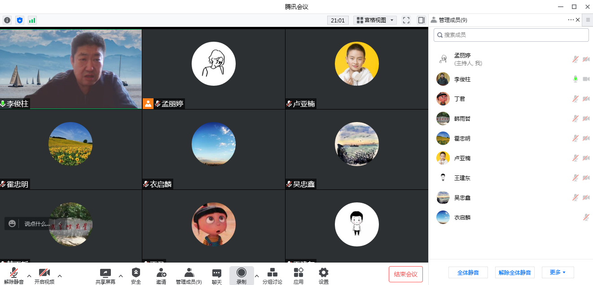Toggle the side panel layout icon
The width and height of the screenshot is (593, 285).
(421, 20)
